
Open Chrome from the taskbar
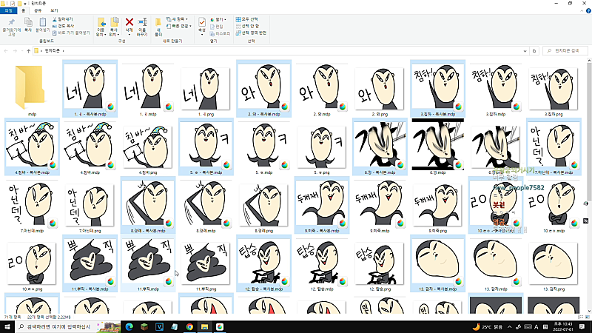click(190, 326)
